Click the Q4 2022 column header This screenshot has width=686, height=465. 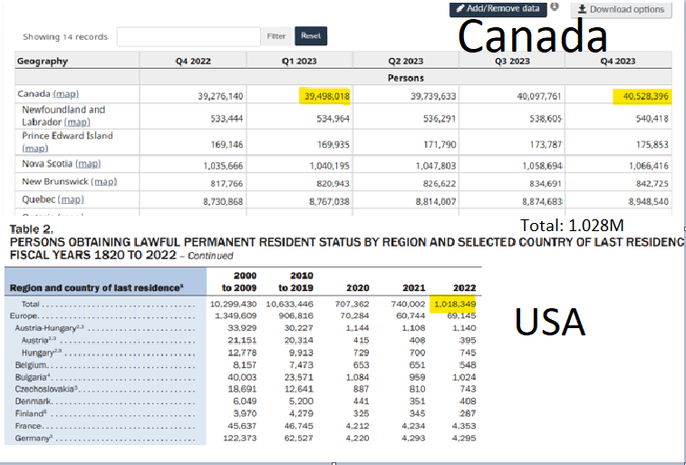coord(193,61)
